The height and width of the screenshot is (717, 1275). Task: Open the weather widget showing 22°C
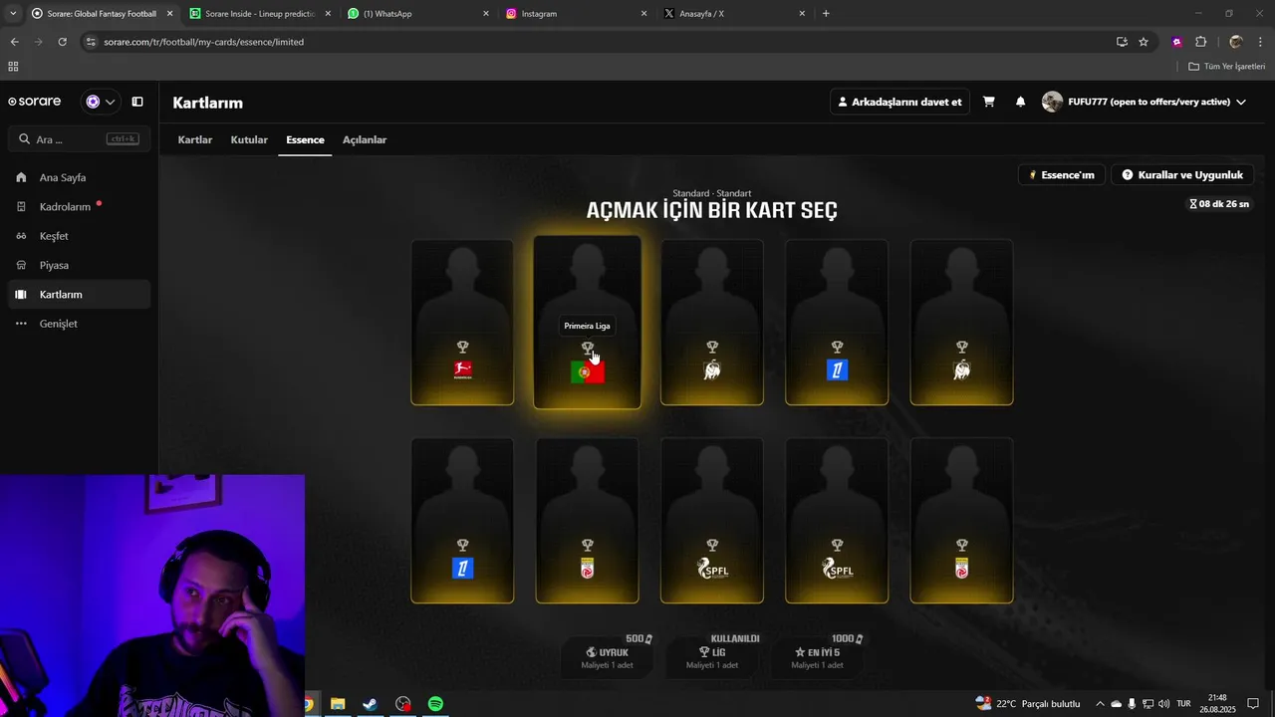tap(1027, 704)
